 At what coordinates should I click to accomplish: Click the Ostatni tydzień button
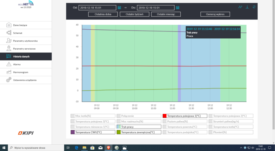pyautogui.click(x=134, y=14)
